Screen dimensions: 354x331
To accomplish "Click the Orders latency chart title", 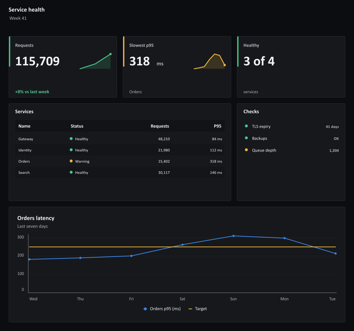I will point(36,218).
